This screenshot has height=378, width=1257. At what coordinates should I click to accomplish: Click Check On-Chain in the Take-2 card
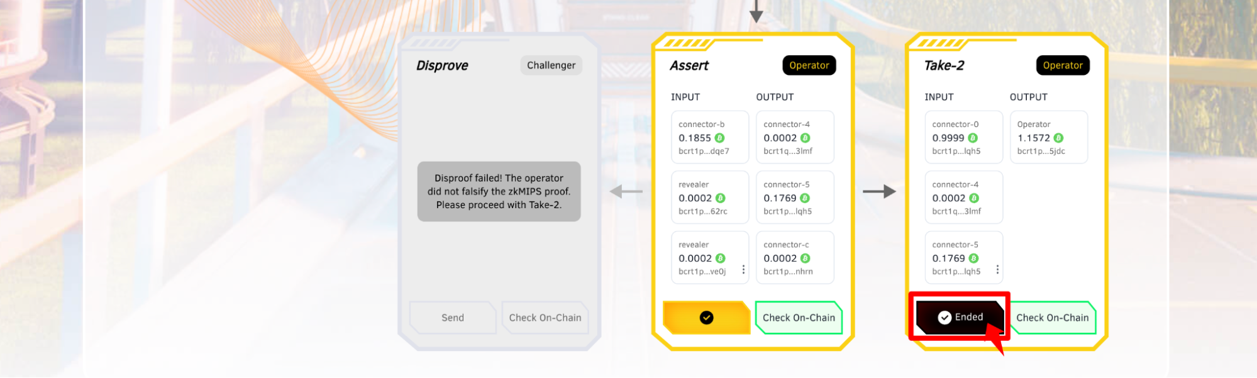[x=1052, y=318]
